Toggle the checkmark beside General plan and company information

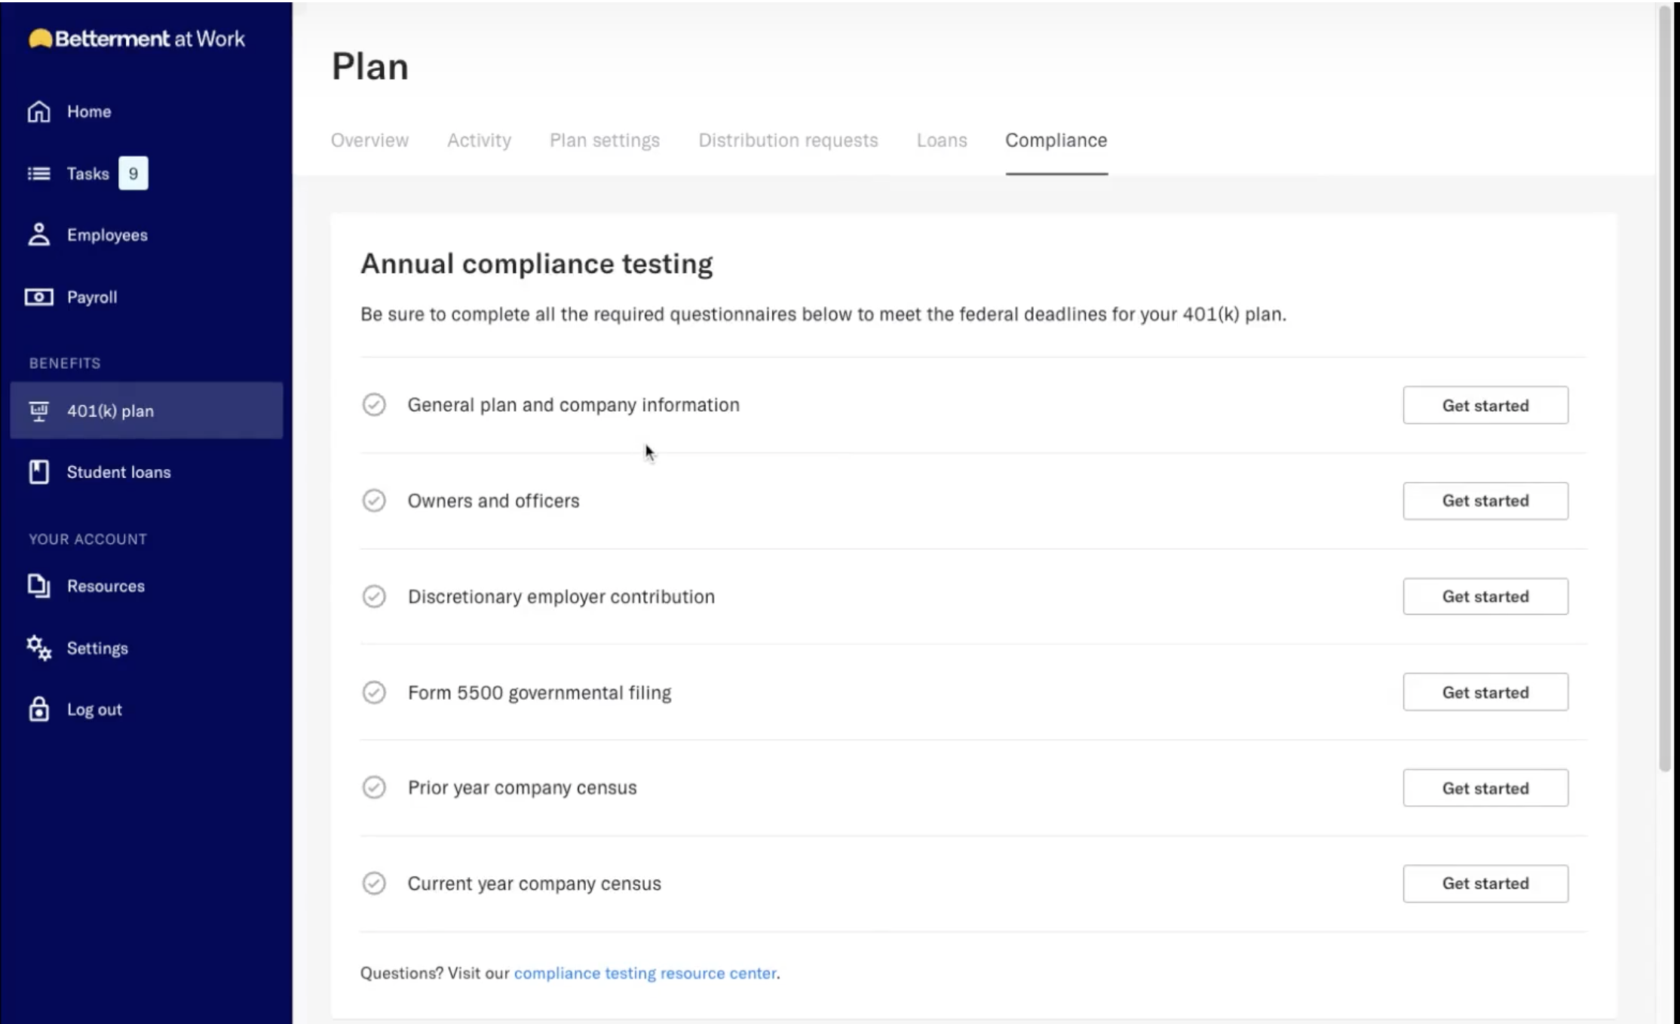[374, 405]
